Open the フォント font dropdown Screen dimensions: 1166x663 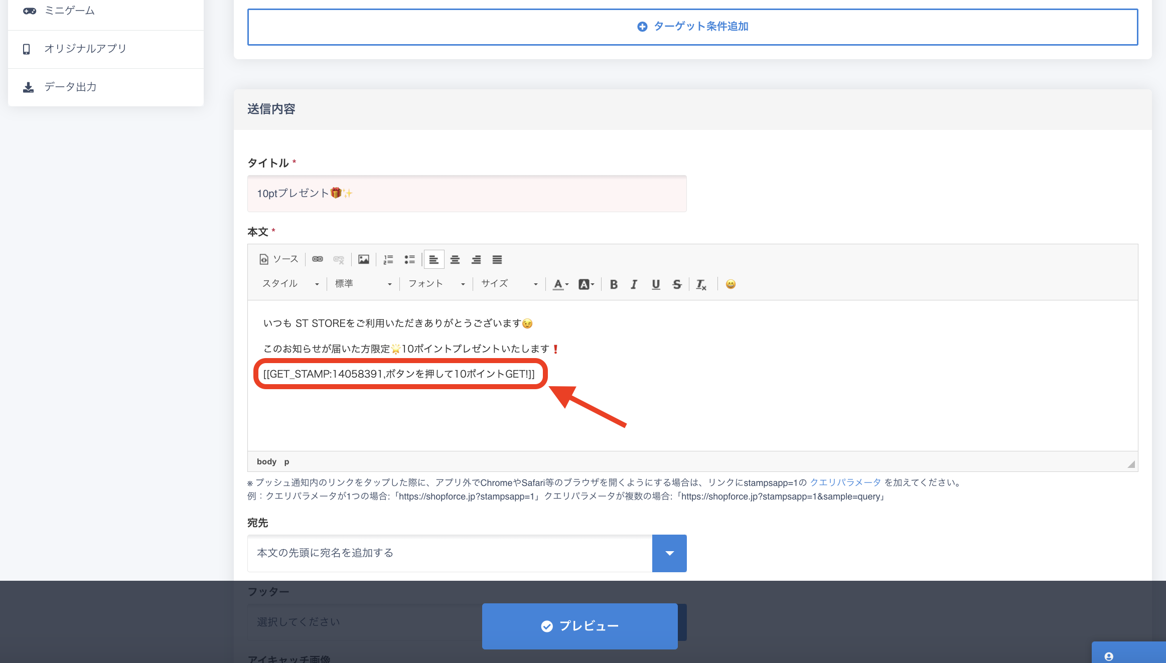point(436,284)
